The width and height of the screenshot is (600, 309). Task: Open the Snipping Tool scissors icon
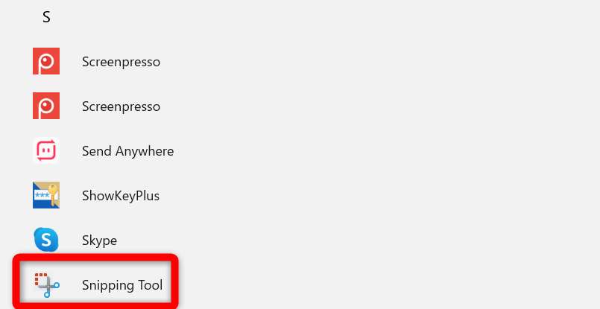tap(46, 285)
